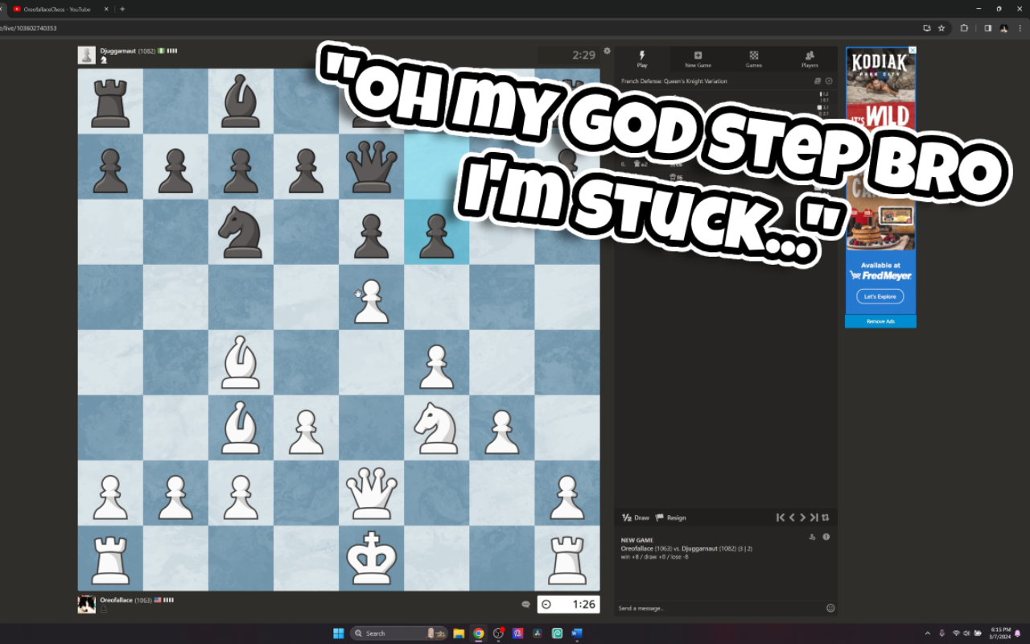This screenshot has height=644, width=1030.
Task: Resign the game
Action: coord(671,518)
